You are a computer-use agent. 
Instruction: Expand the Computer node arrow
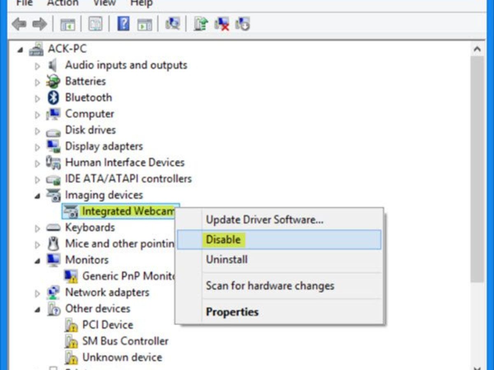(x=37, y=114)
